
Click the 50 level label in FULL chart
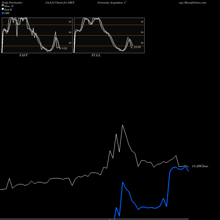142,32
